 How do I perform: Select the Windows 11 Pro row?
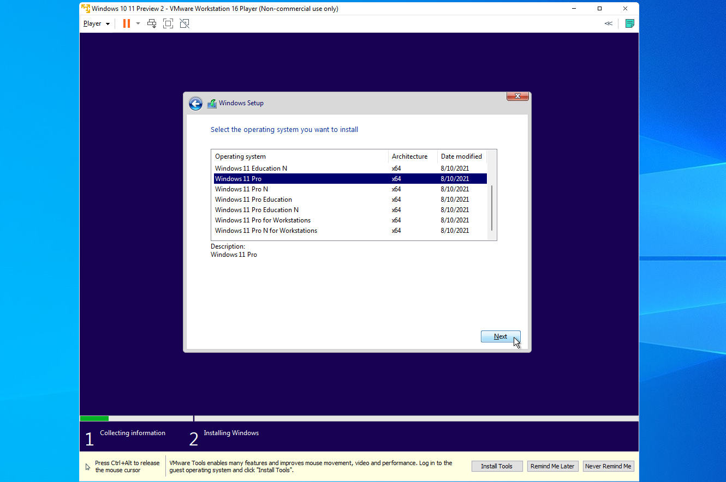(350, 179)
